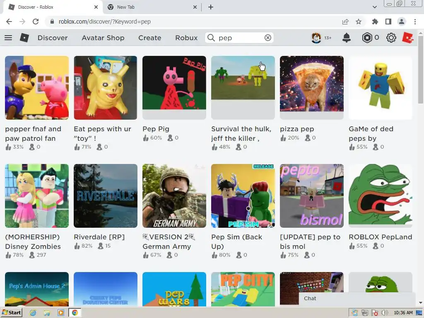Click the red Roblox Studio icon
The width and height of the screenshot is (424, 318).
click(x=407, y=38)
